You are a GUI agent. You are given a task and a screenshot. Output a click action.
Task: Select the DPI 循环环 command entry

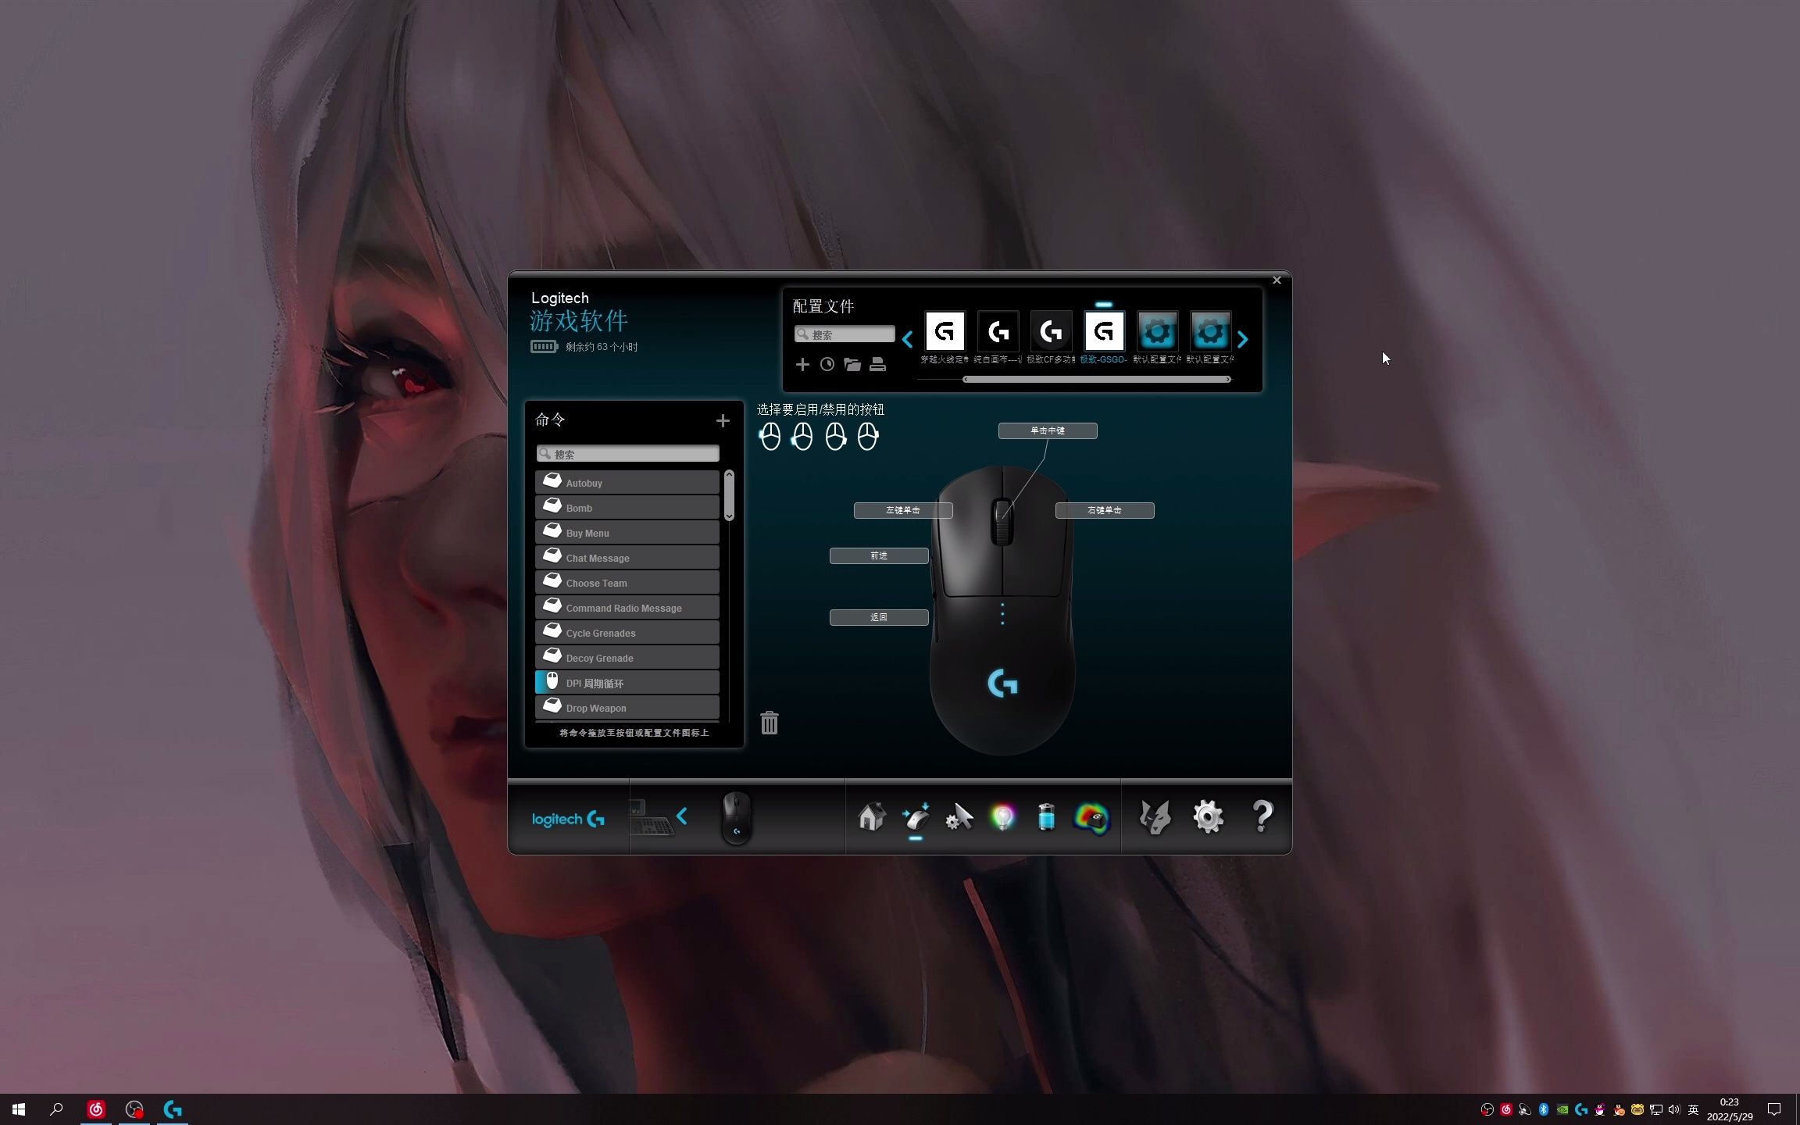coord(628,683)
